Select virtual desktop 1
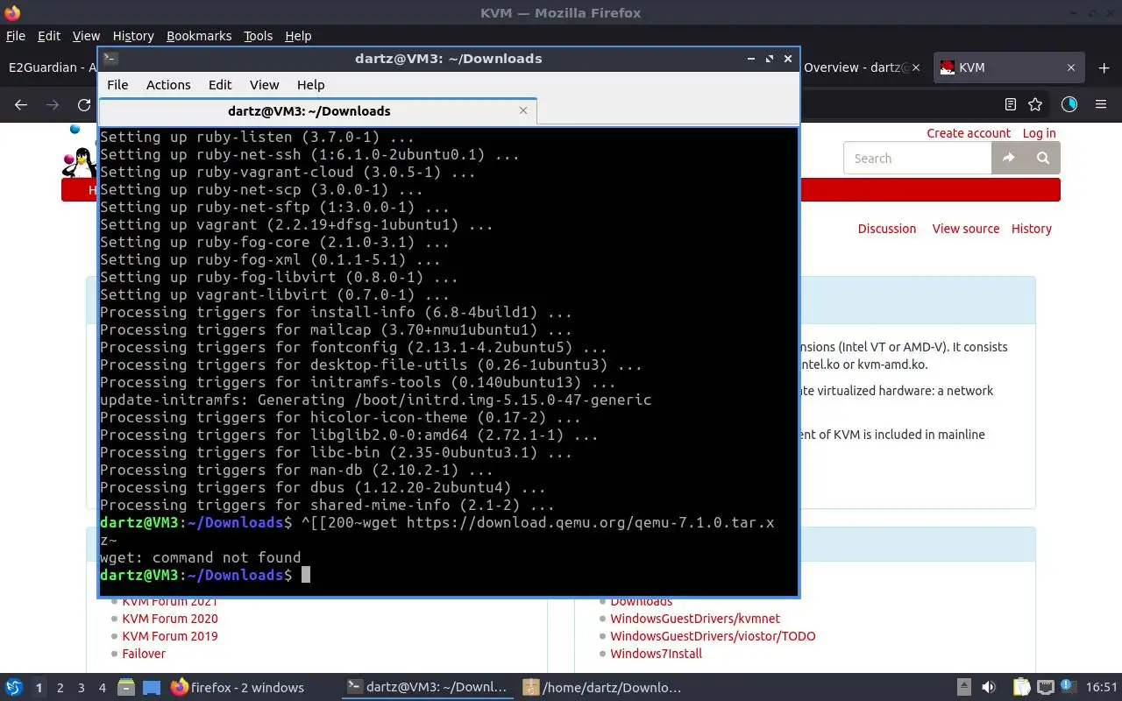This screenshot has width=1122, height=701. click(39, 688)
